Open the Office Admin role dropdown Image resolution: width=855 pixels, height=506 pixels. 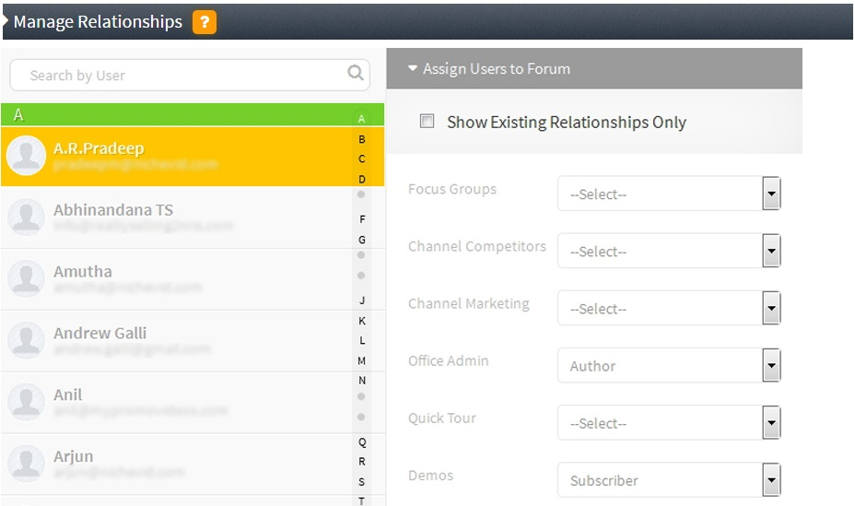pyautogui.click(x=669, y=366)
